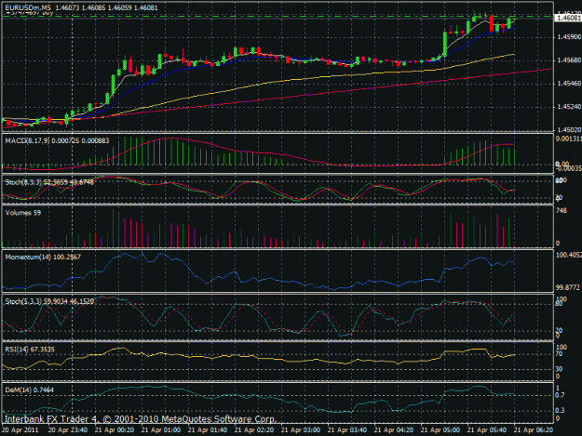582x436 pixels.
Task: Click the 99.8772 momentum scale value
Action: [x=568, y=287]
